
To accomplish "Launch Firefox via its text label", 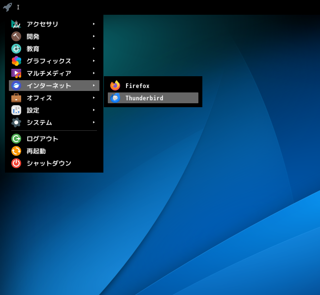I will pos(137,86).
